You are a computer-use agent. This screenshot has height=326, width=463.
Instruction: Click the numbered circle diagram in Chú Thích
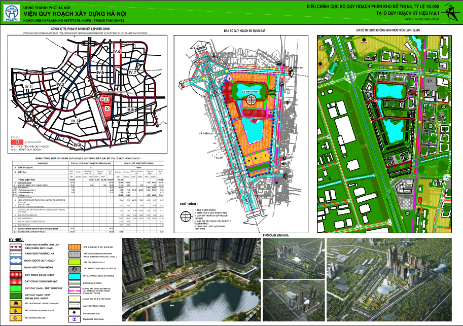187,216
